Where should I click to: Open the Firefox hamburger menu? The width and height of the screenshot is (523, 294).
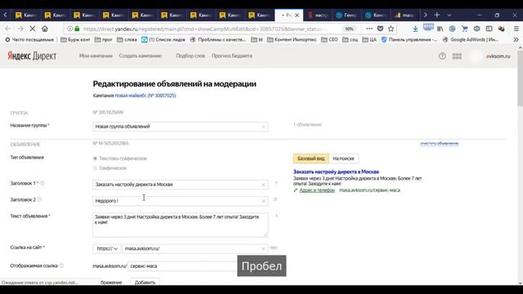click(x=516, y=29)
